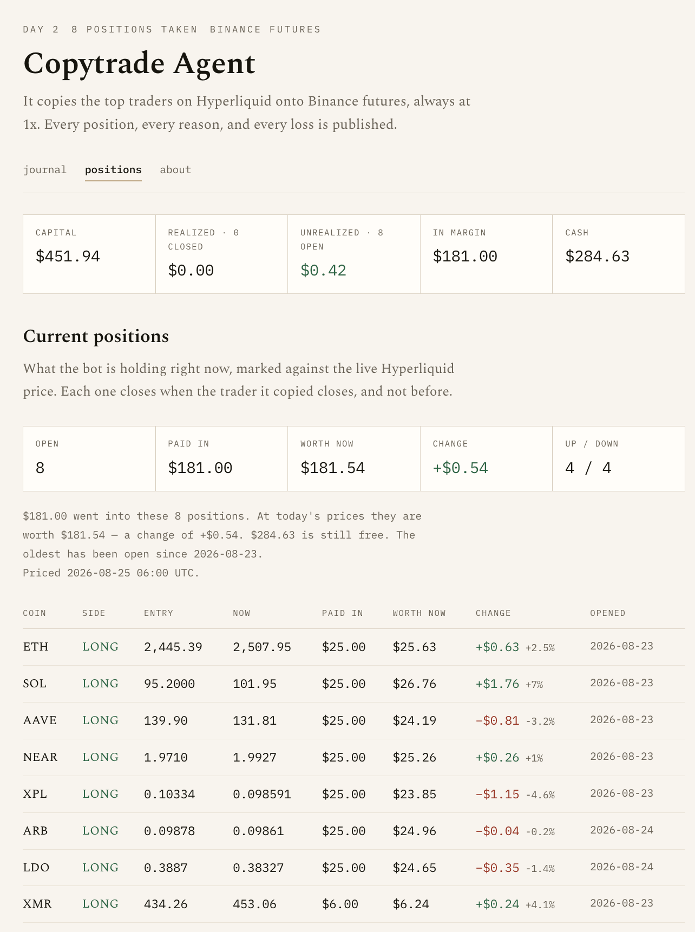Switch to the about tab
This screenshot has width=695, height=932.
click(x=175, y=170)
